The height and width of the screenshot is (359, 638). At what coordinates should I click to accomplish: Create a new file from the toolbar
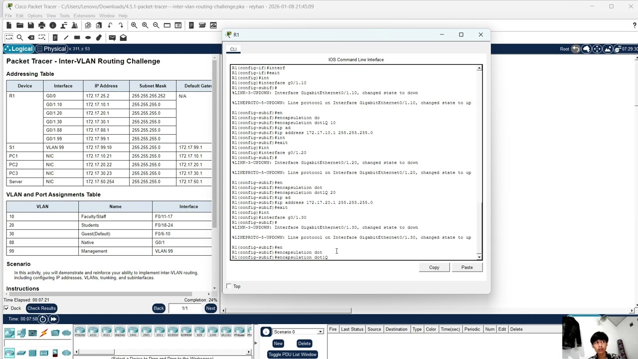point(9,25)
